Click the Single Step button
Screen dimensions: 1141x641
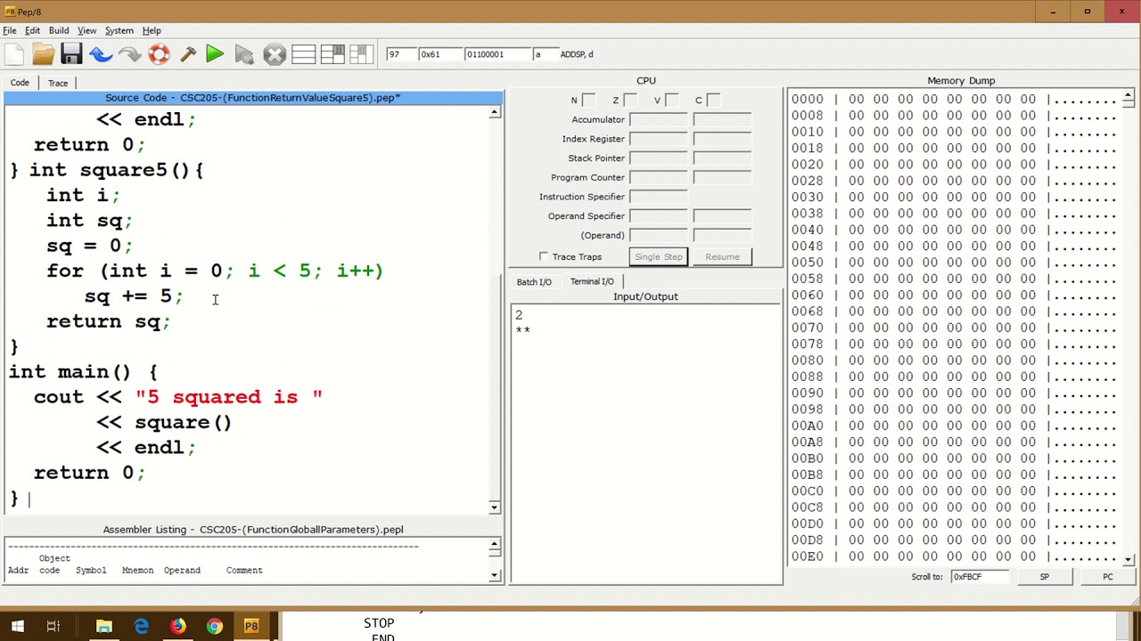click(x=659, y=257)
